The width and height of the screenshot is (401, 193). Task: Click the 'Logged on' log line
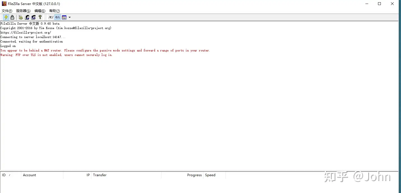click(x=8, y=46)
